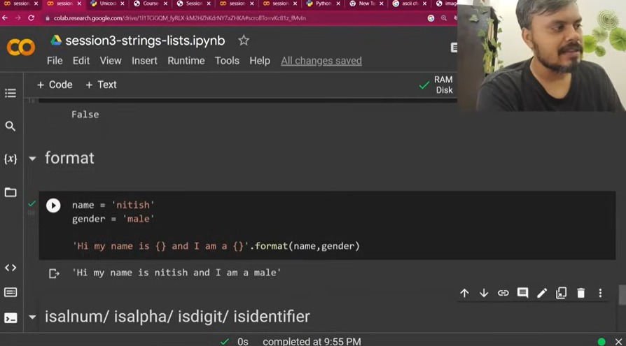
Task: Move the cell down with arrow icon
Action: [x=484, y=293]
